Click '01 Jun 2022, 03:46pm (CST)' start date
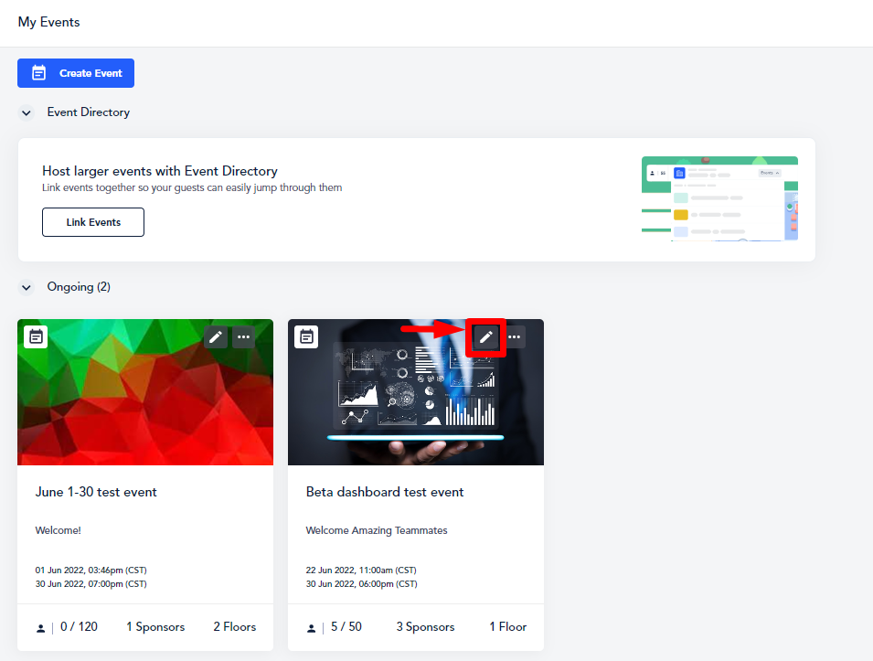 [90, 570]
